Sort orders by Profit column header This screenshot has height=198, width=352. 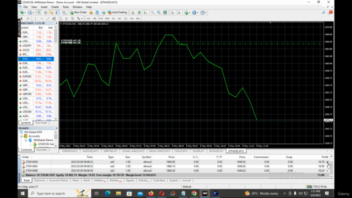[324, 157]
